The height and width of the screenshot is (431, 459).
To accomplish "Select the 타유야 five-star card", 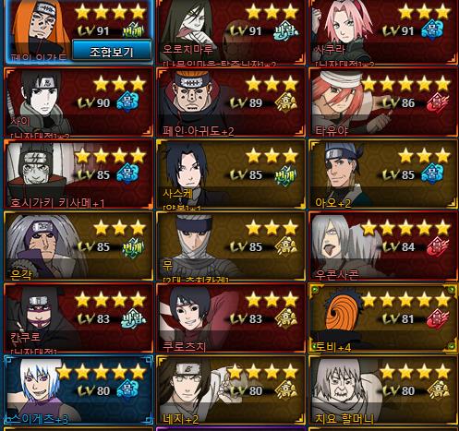I will (x=383, y=102).
